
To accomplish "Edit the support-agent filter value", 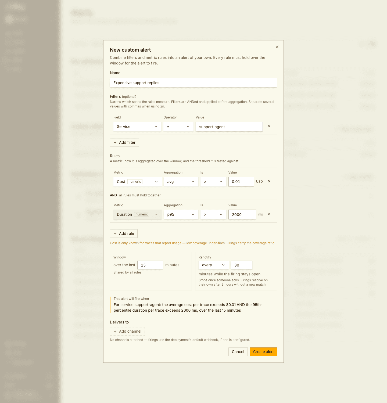I will (x=229, y=127).
